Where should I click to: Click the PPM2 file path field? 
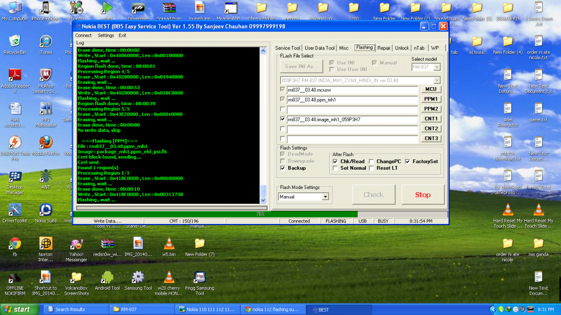tap(352, 109)
